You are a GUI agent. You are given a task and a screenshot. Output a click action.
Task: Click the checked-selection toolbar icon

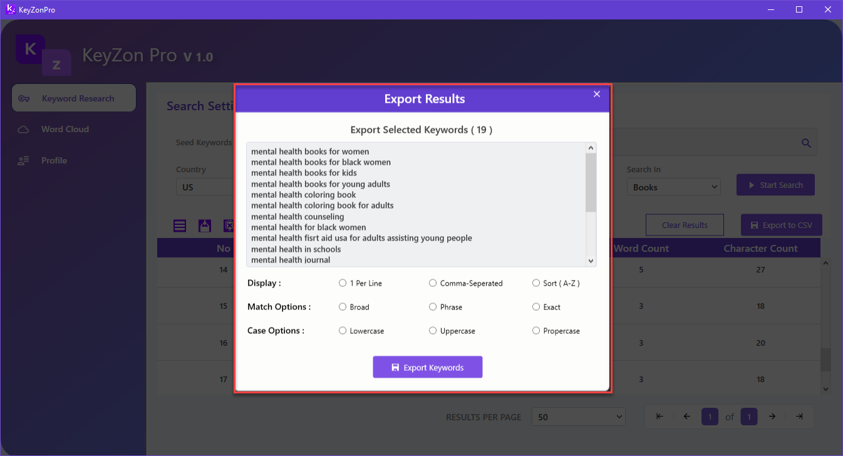tap(205, 225)
